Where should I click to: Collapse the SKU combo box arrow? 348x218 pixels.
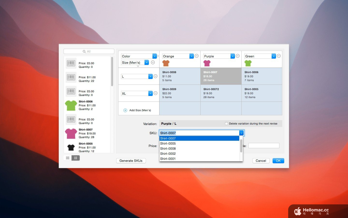[241, 133]
